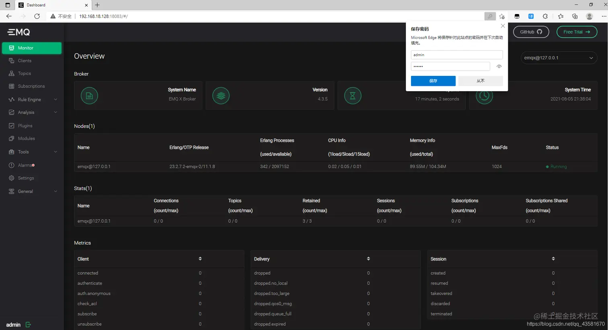Image resolution: width=608 pixels, height=330 pixels.
Task: Click the System Time clock icon
Action: pyautogui.click(x=484, y=96)
